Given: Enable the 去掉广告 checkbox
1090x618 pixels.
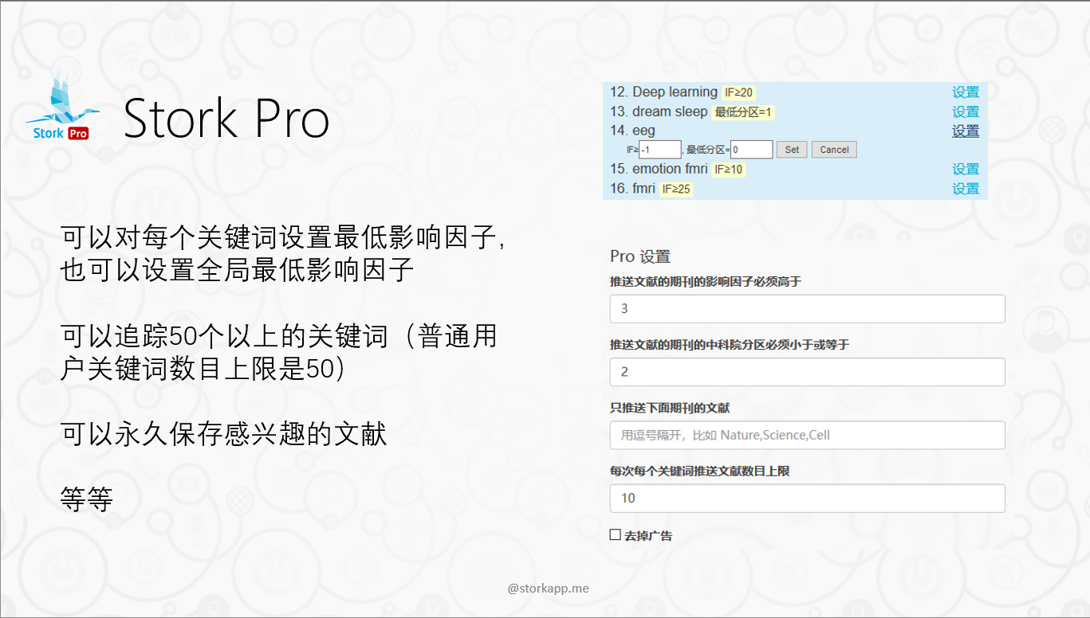Looking at the screenshot, I should [615, 535].
